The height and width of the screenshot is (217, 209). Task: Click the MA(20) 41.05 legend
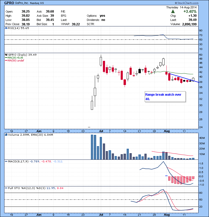(14, 58)
